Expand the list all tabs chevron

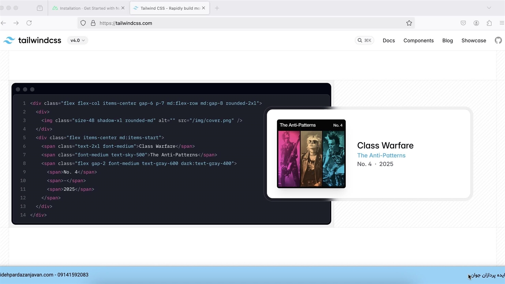click(489, 8)
